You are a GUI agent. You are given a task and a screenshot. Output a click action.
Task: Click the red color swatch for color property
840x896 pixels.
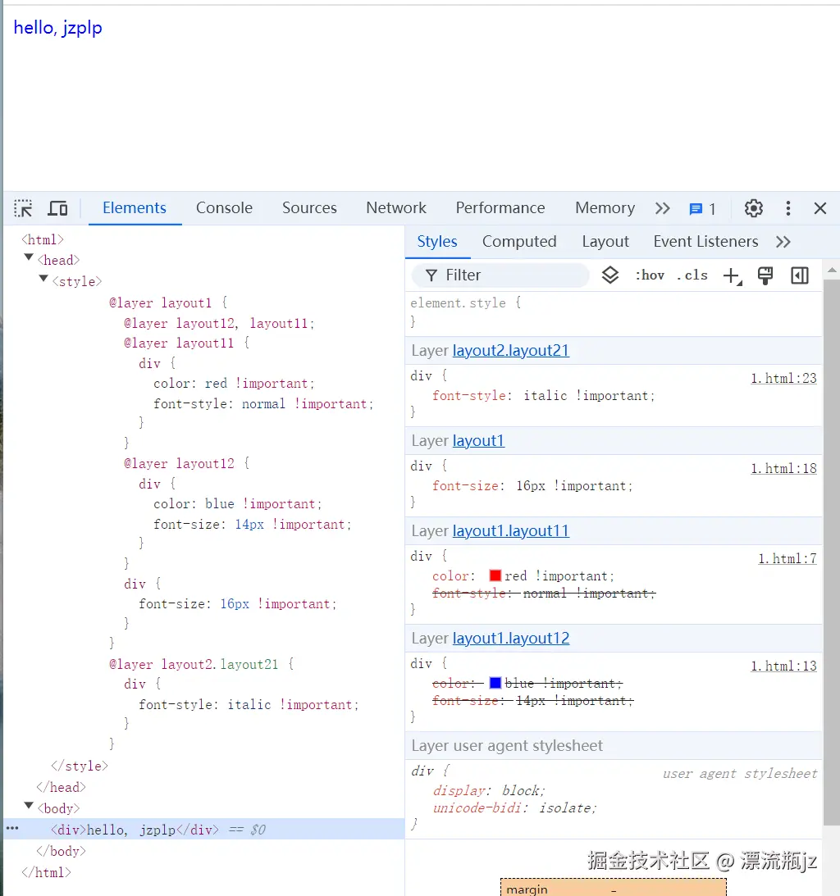click(495, 575)
